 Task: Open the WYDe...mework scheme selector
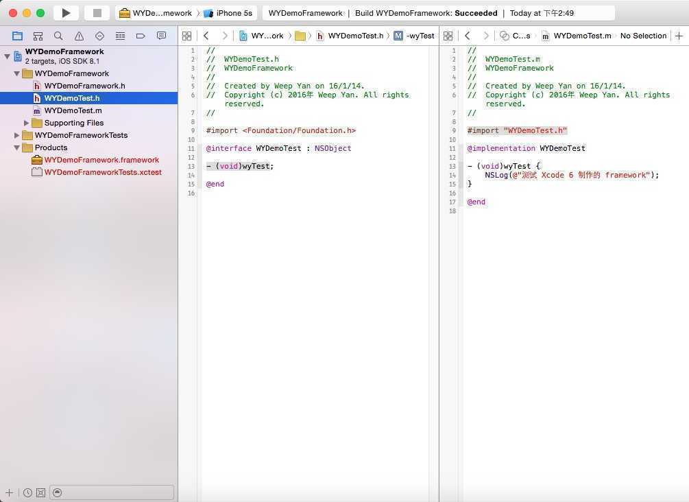pos(156,13)
